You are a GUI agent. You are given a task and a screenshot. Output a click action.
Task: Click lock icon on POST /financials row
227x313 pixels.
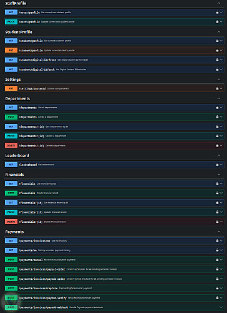[x=217, y=193]
